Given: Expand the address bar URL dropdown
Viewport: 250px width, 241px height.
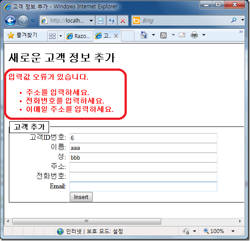Looking at the screenshot, I should (x=91, y=21).
